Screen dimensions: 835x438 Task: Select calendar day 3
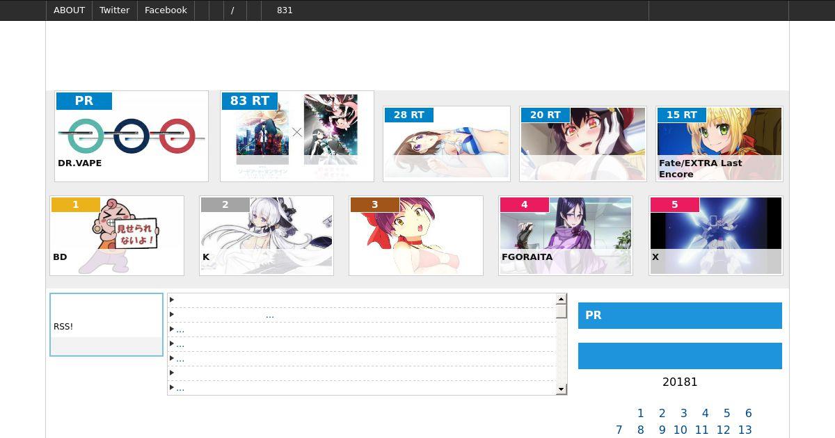coord(683,413)
